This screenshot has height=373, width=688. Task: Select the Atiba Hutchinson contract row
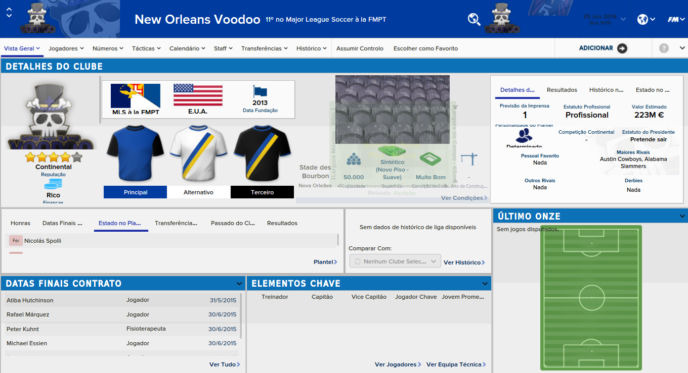pos(121,300)
